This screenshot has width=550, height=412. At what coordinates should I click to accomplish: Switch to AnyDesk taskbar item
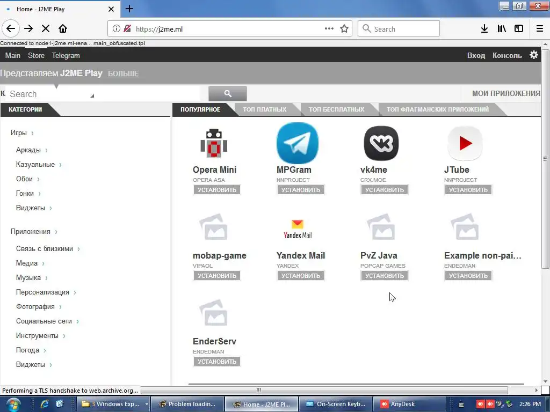[409, 404]
